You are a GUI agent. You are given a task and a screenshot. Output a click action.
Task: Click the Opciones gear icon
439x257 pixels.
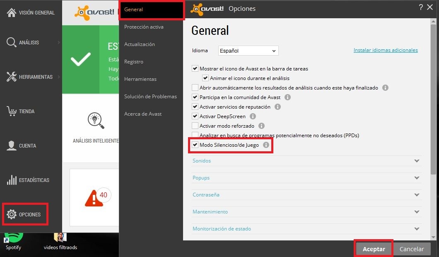[12, 214]
